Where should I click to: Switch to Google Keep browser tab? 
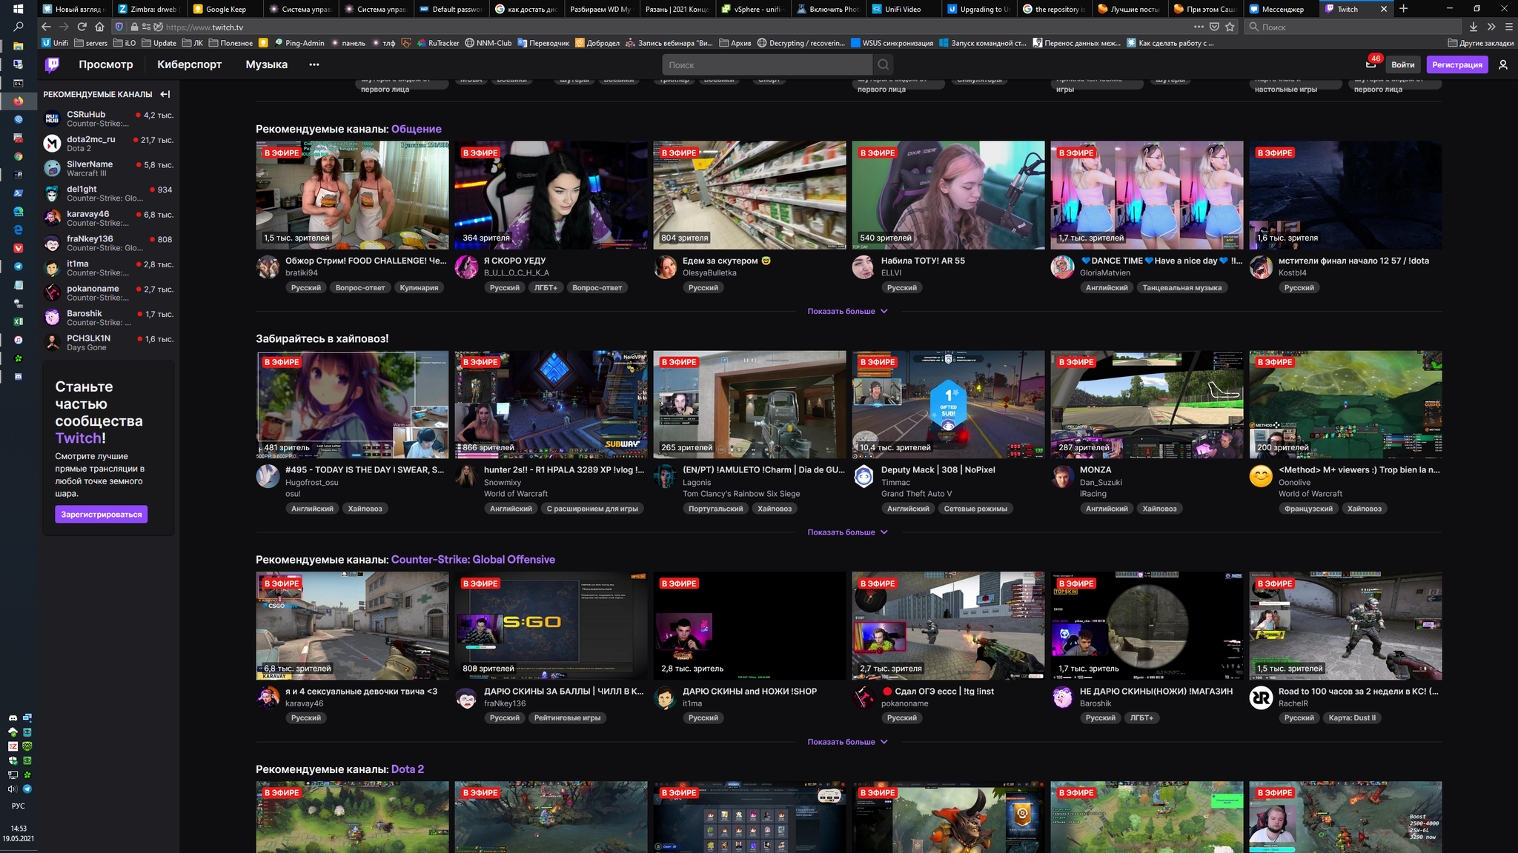pos(225,9)
